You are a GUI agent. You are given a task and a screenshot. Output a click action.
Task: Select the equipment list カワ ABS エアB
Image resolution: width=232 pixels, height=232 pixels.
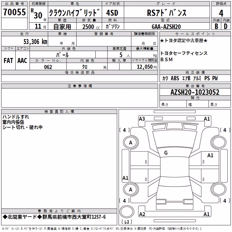coord(190,78)
